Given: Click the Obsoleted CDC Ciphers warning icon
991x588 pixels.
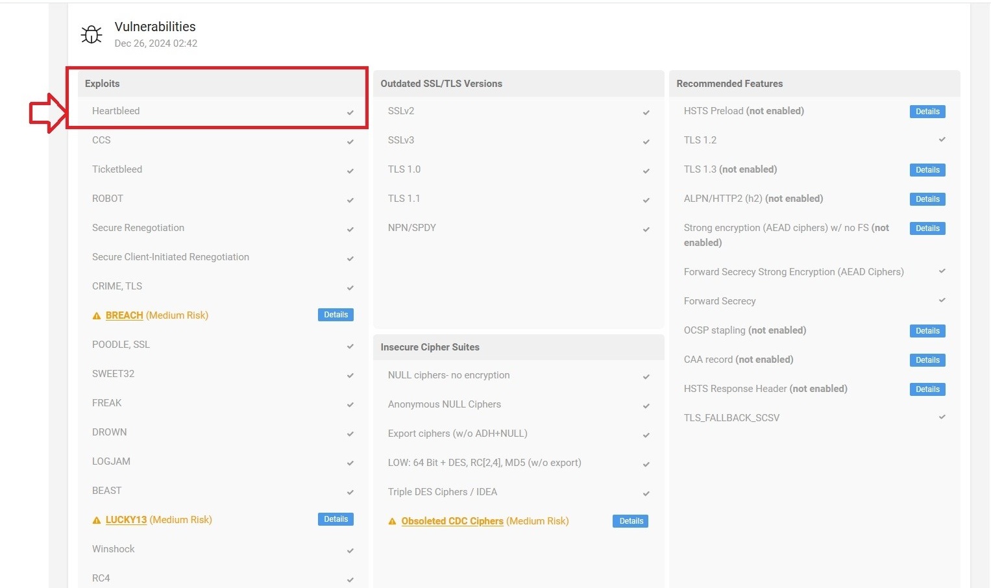Looking at the screenshot, I should (x=392, y=522).
